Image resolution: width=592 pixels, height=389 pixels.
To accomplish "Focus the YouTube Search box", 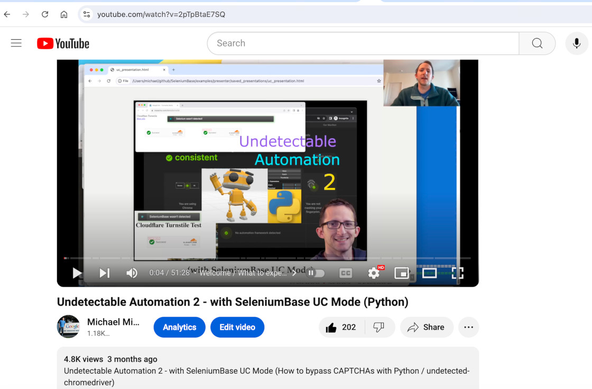I will [x=363, y=43].
